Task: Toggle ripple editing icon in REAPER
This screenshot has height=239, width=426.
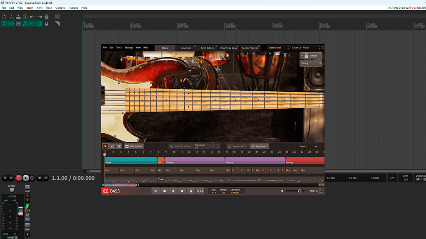Action: (x=18, y=24)
